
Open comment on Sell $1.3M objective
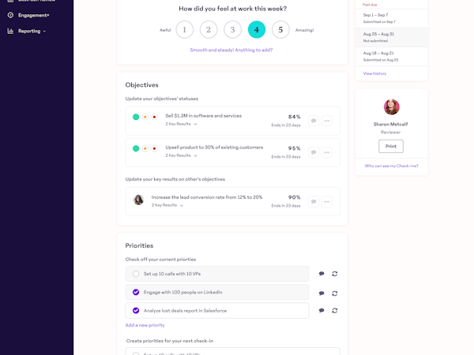[314, 121]
